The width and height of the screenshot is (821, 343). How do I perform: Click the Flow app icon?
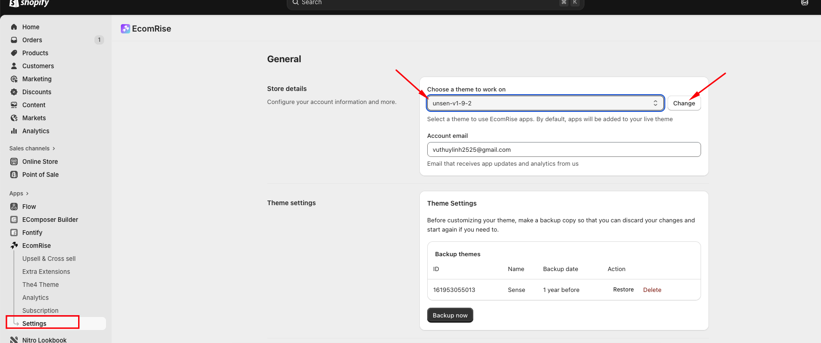(14, 207)
